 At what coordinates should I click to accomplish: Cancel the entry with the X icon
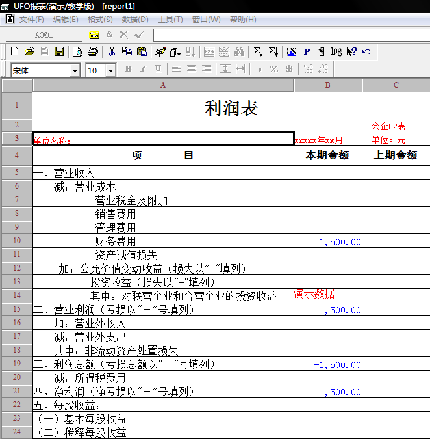pos(123,34)
